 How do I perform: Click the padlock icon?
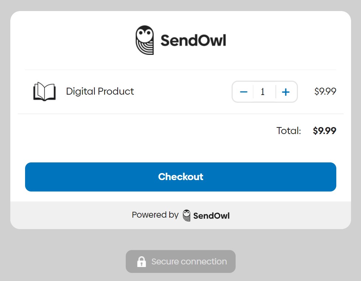[141, 261]
